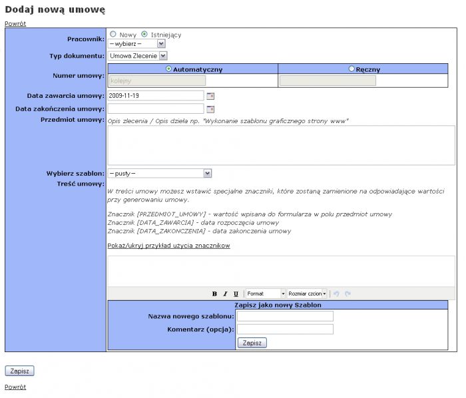Image resolution: width=466 pixels, height=398 pixels.
Task: Choose Ręczny contract numbering
Action: [351, 69]
